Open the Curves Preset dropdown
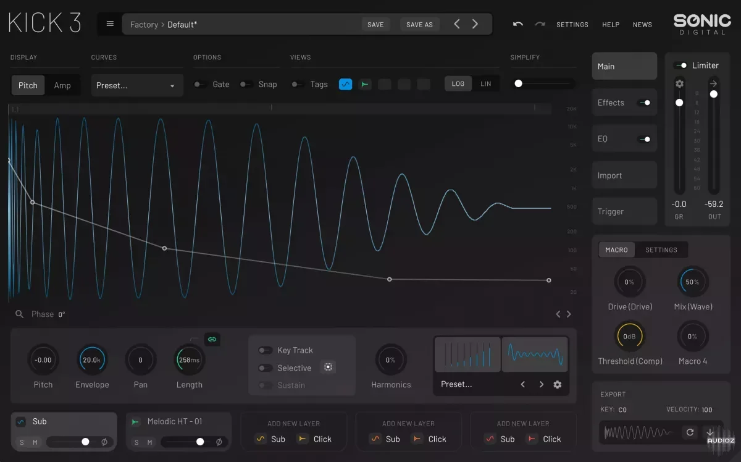 [x=137, y=85]
